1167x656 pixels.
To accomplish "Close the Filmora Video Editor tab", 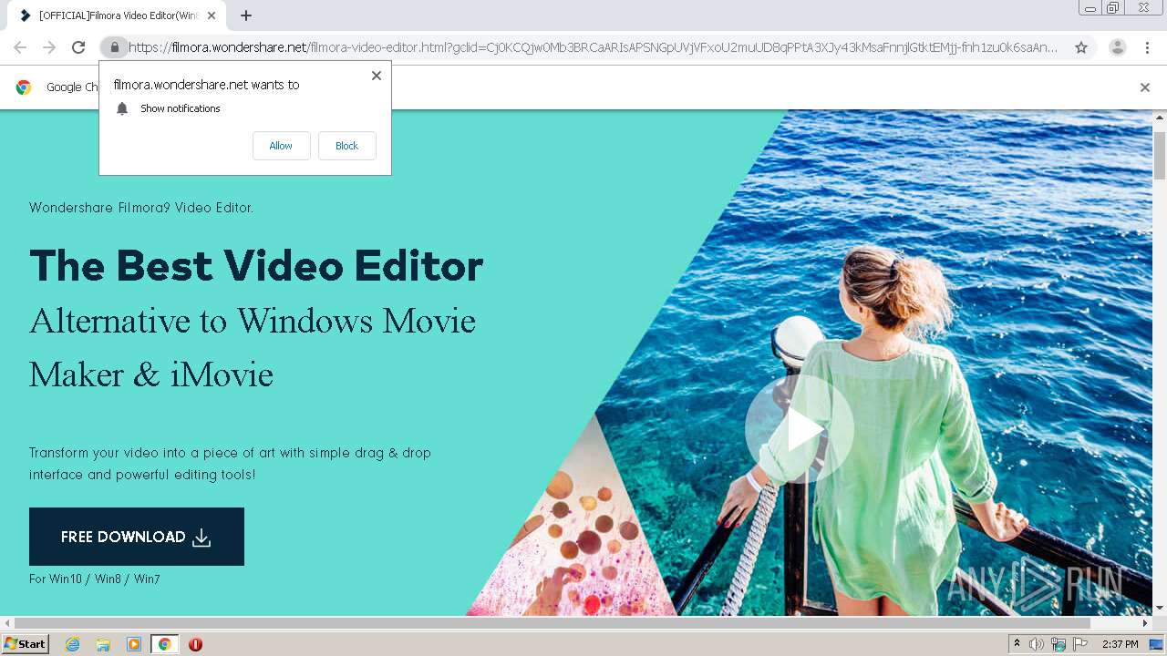I will [211, 15].
